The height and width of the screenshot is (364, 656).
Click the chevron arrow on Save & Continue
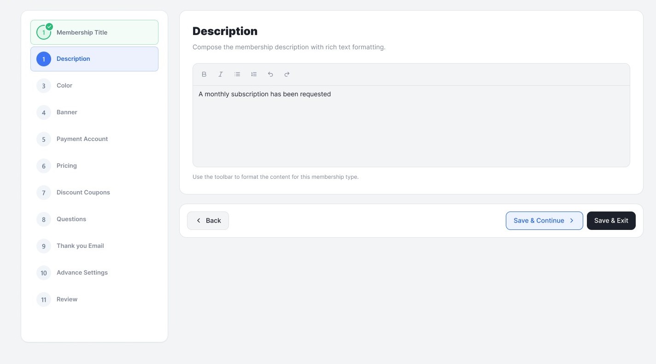tap(572, 221)
